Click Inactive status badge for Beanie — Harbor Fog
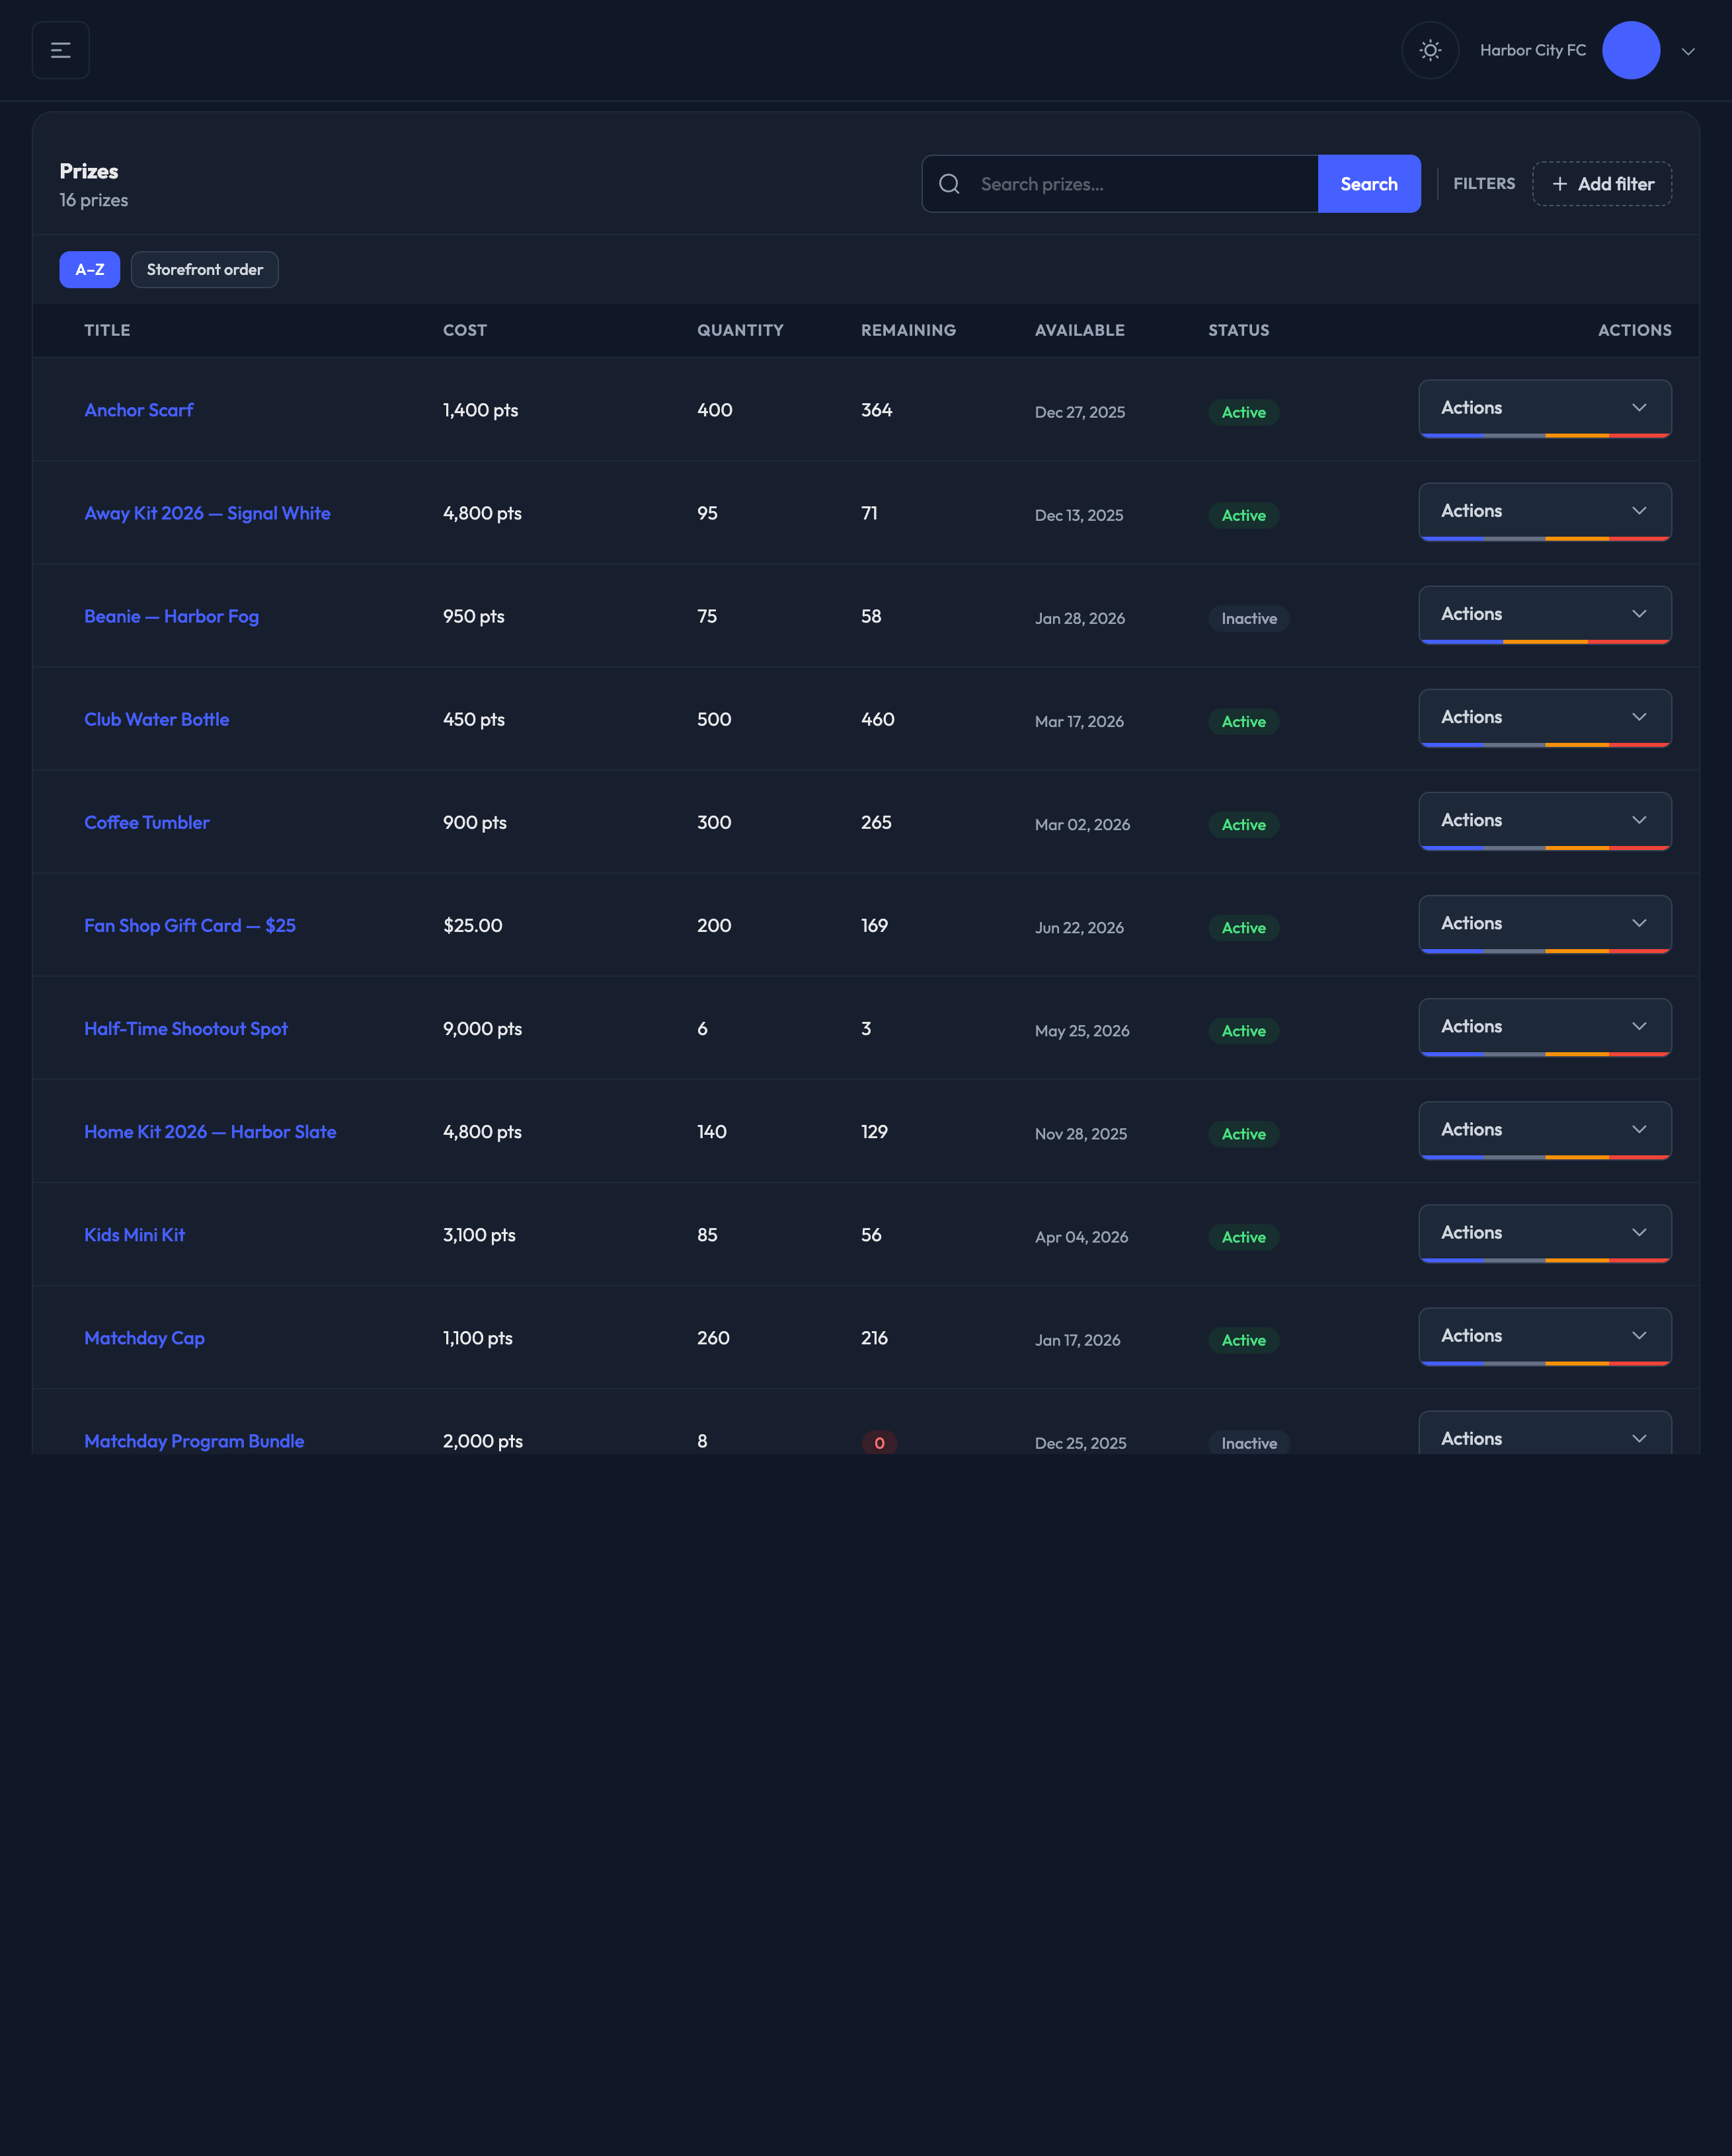This screenshot has width=1732, height=2156. coord(1249,618)
